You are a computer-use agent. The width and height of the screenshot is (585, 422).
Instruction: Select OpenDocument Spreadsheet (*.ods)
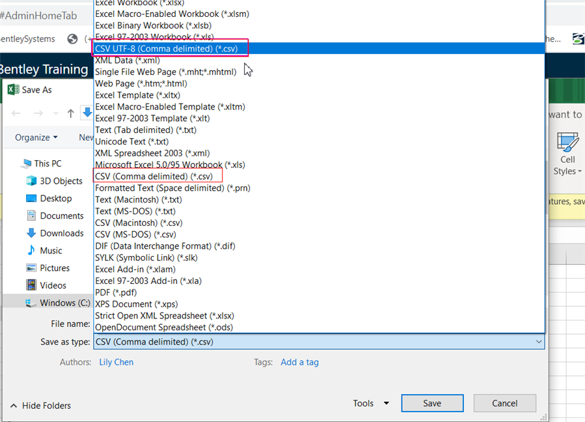coord(319,327)
